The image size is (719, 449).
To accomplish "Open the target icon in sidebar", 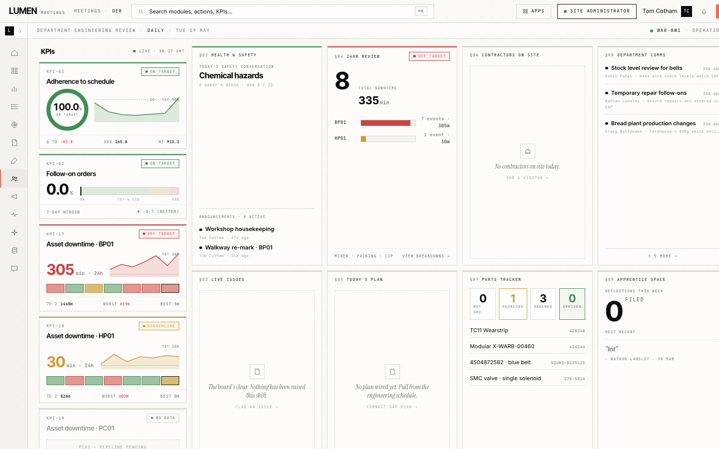I will coord(14,125).
